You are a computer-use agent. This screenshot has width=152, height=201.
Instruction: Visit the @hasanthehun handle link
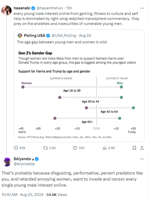click(50, 8)
